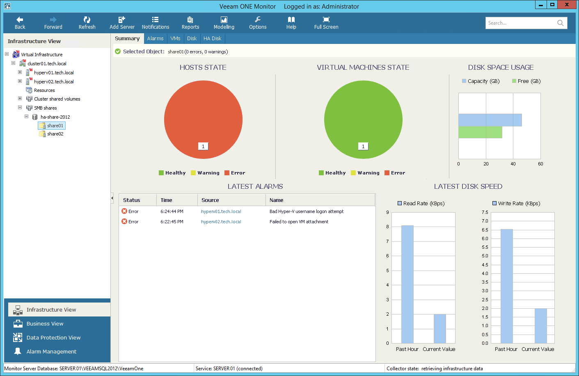Screen dimensions: 579x376
Task: Switch to the Disk tab
Action: click(x=192, y=39)
